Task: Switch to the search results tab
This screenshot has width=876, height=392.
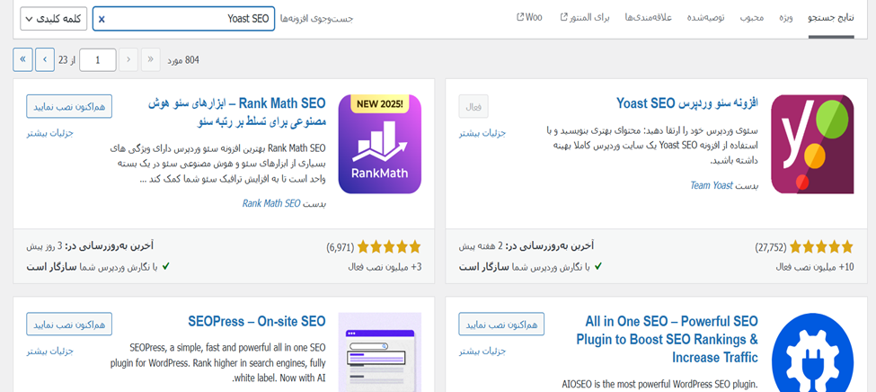Action: pyautogui.click(x=831, y=17)
